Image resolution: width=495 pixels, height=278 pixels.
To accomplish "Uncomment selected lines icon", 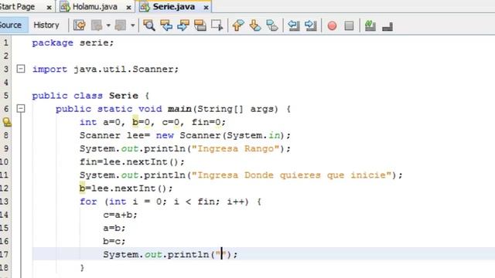I will (387, 26).
